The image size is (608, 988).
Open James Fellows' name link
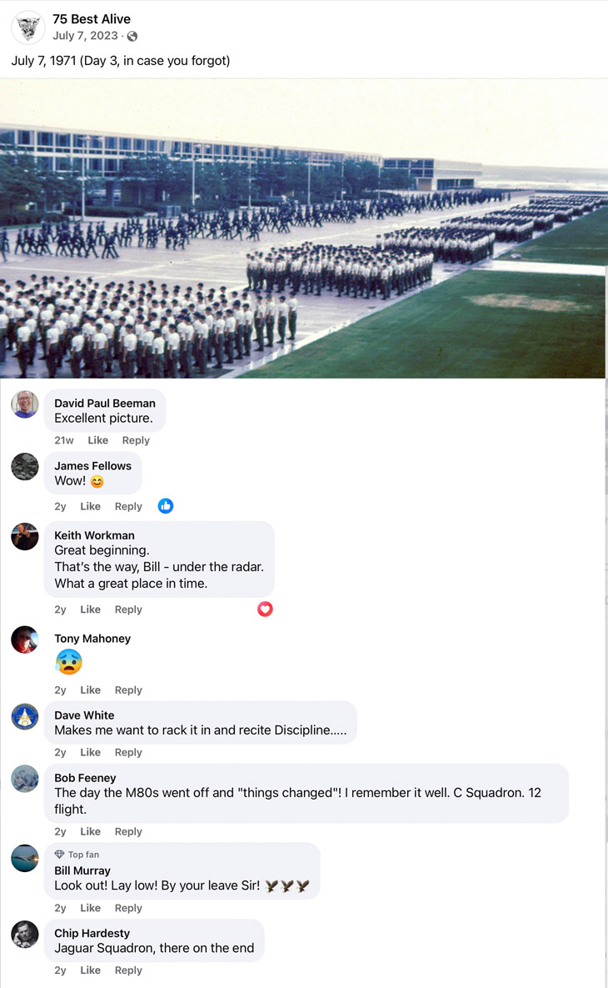point(92,465)
